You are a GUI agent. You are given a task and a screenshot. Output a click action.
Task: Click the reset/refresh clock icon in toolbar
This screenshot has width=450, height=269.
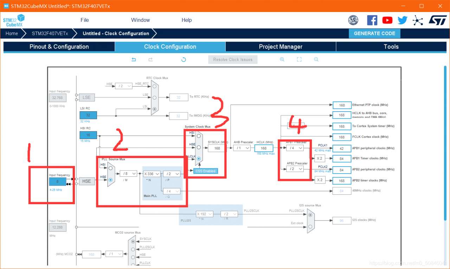pos(183,60)
